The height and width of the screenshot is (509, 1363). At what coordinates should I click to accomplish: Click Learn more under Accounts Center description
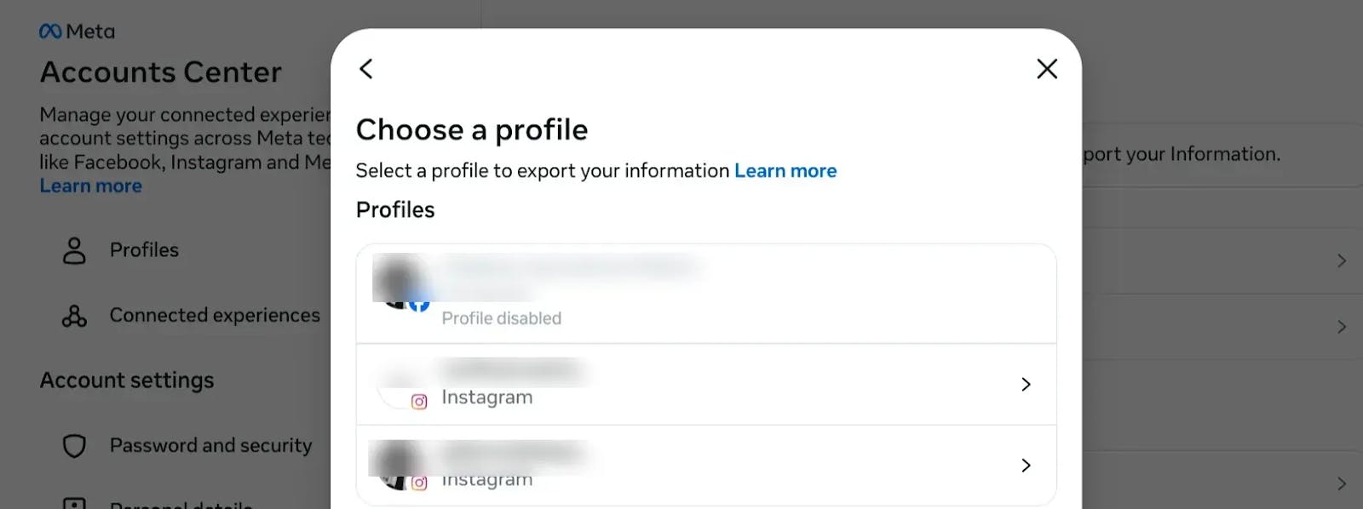(x=91, y=186)
